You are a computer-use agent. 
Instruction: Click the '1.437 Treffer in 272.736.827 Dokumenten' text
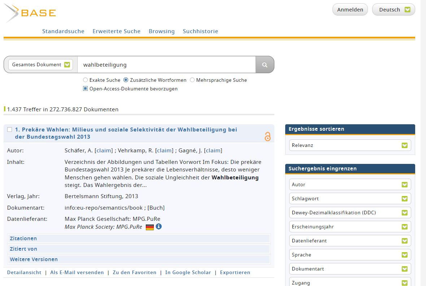pos(63,110)
